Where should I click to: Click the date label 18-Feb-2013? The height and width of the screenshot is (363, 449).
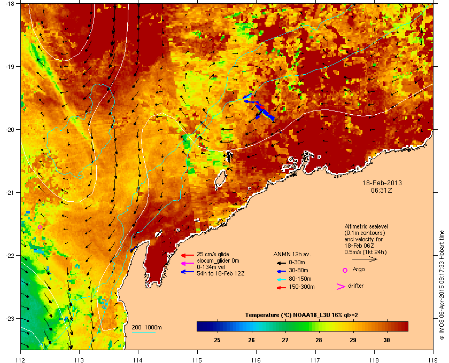tap(382, 183)
